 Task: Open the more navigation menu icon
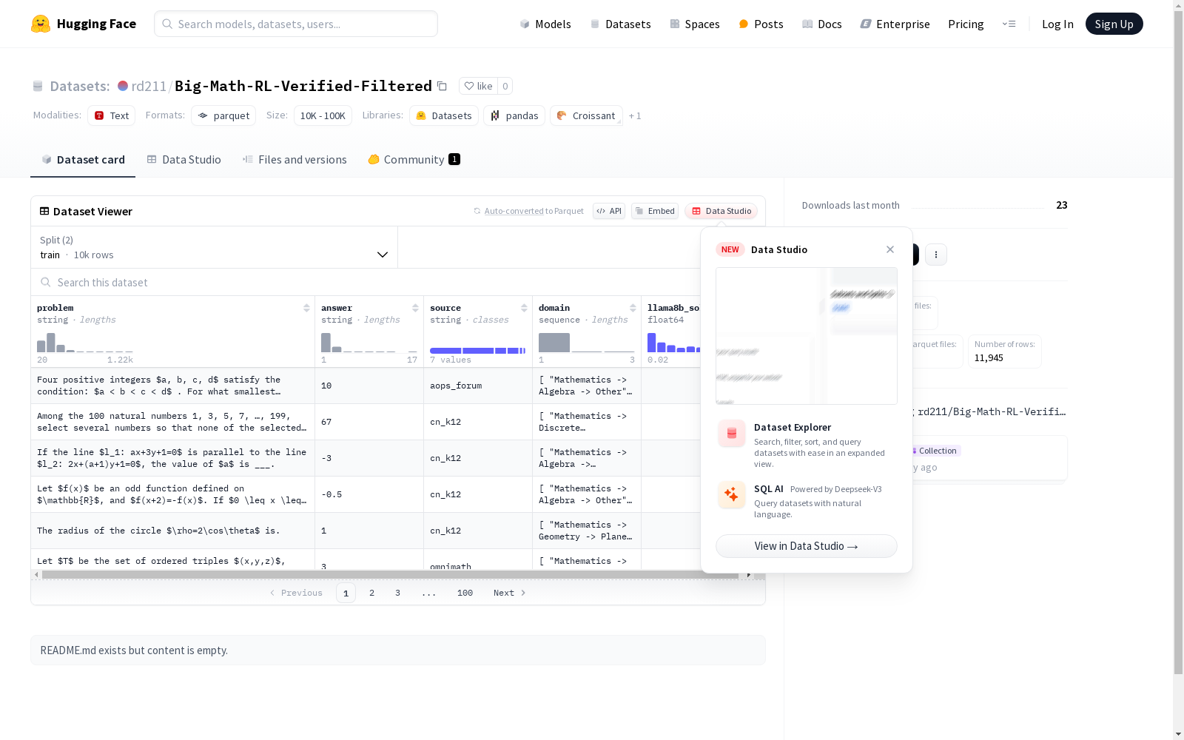coord(1009,24)
